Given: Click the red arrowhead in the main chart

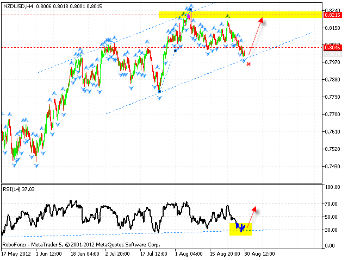Looking at the screenshot, I should 263,21.
